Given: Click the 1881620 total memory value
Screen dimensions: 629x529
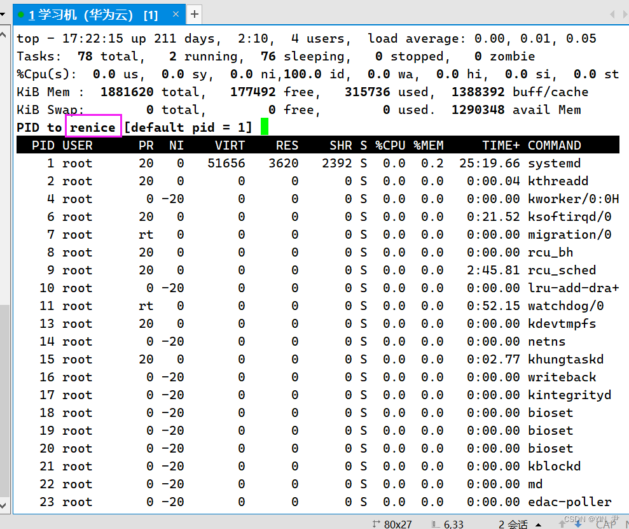Looking at the screenshot, I should (127, 92).
